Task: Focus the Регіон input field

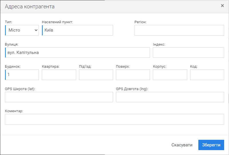Action: (179, 30)
